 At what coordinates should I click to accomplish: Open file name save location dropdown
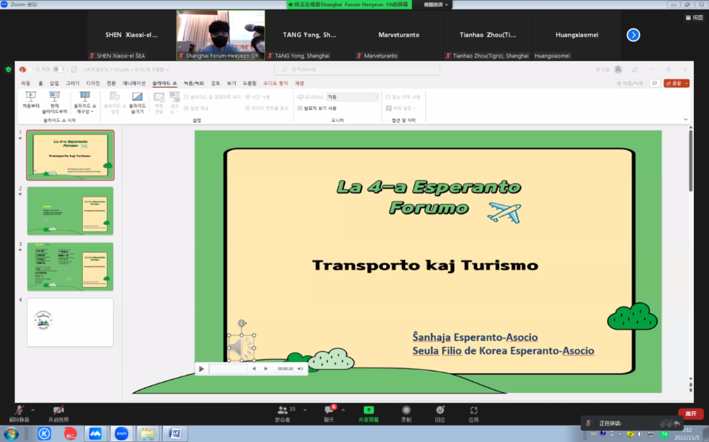point(167,70)
